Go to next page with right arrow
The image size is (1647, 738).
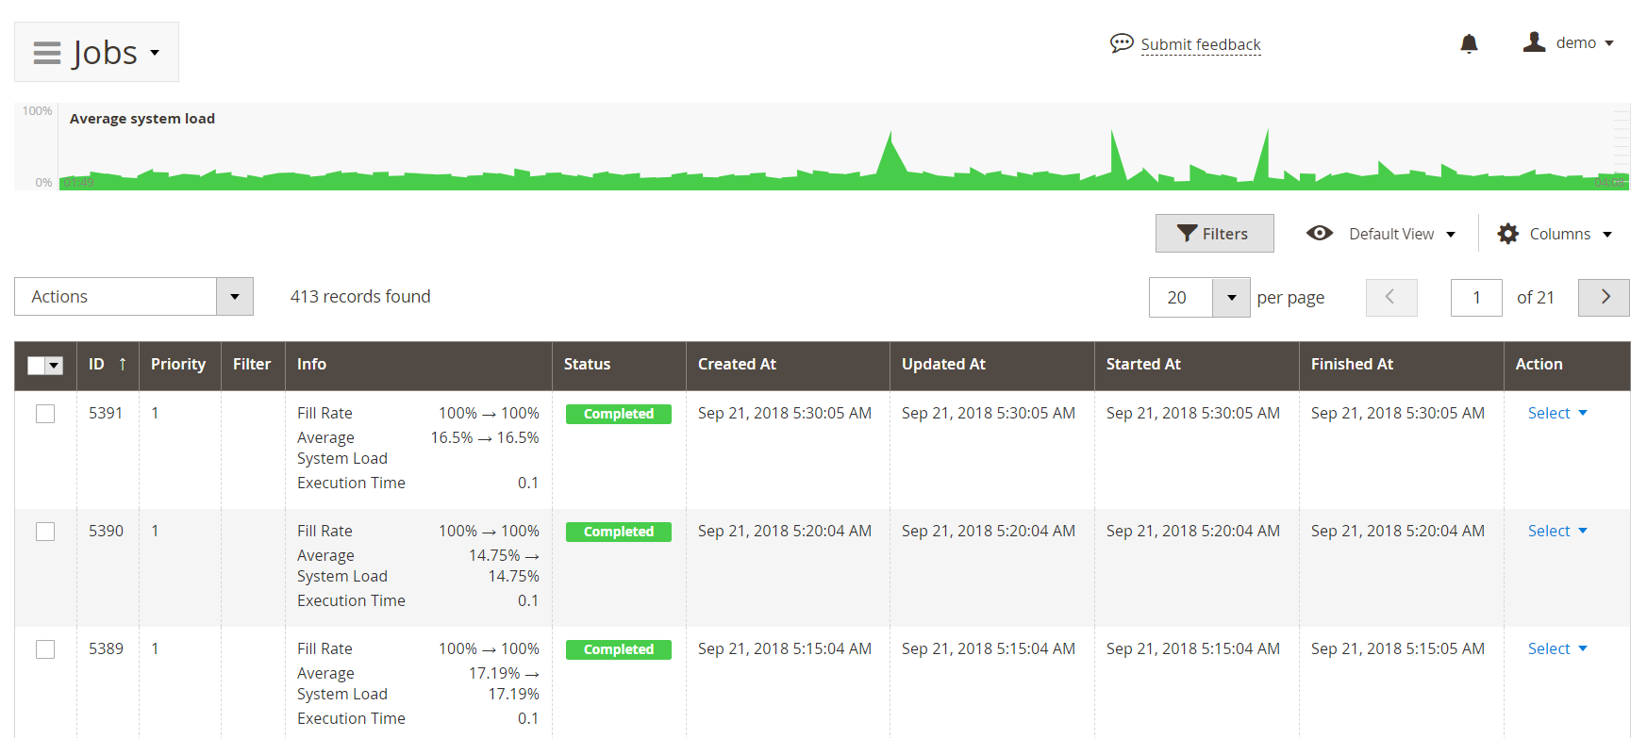point(1604,297)
